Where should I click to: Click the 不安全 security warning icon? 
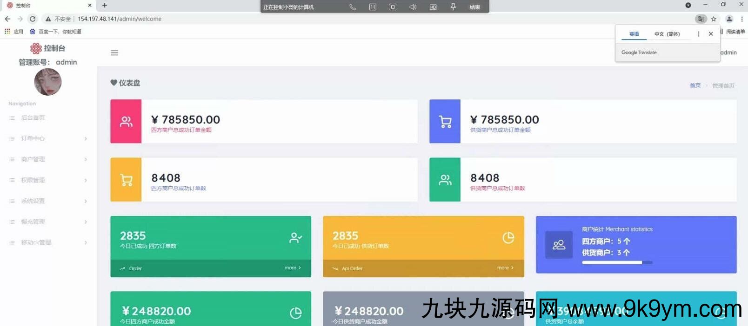coord(48,19)
